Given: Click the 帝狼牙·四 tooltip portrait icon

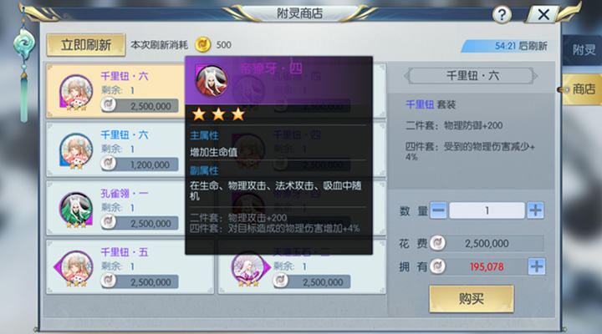Looking at the screenshot, I should coord(211,81).
